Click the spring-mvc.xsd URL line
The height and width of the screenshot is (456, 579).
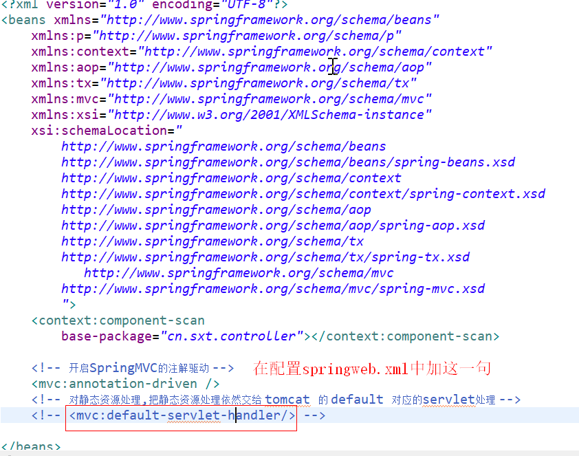point(273,289)
